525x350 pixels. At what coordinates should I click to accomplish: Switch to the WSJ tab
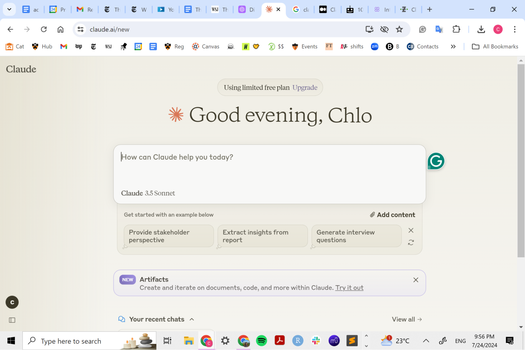pos(220,9)
